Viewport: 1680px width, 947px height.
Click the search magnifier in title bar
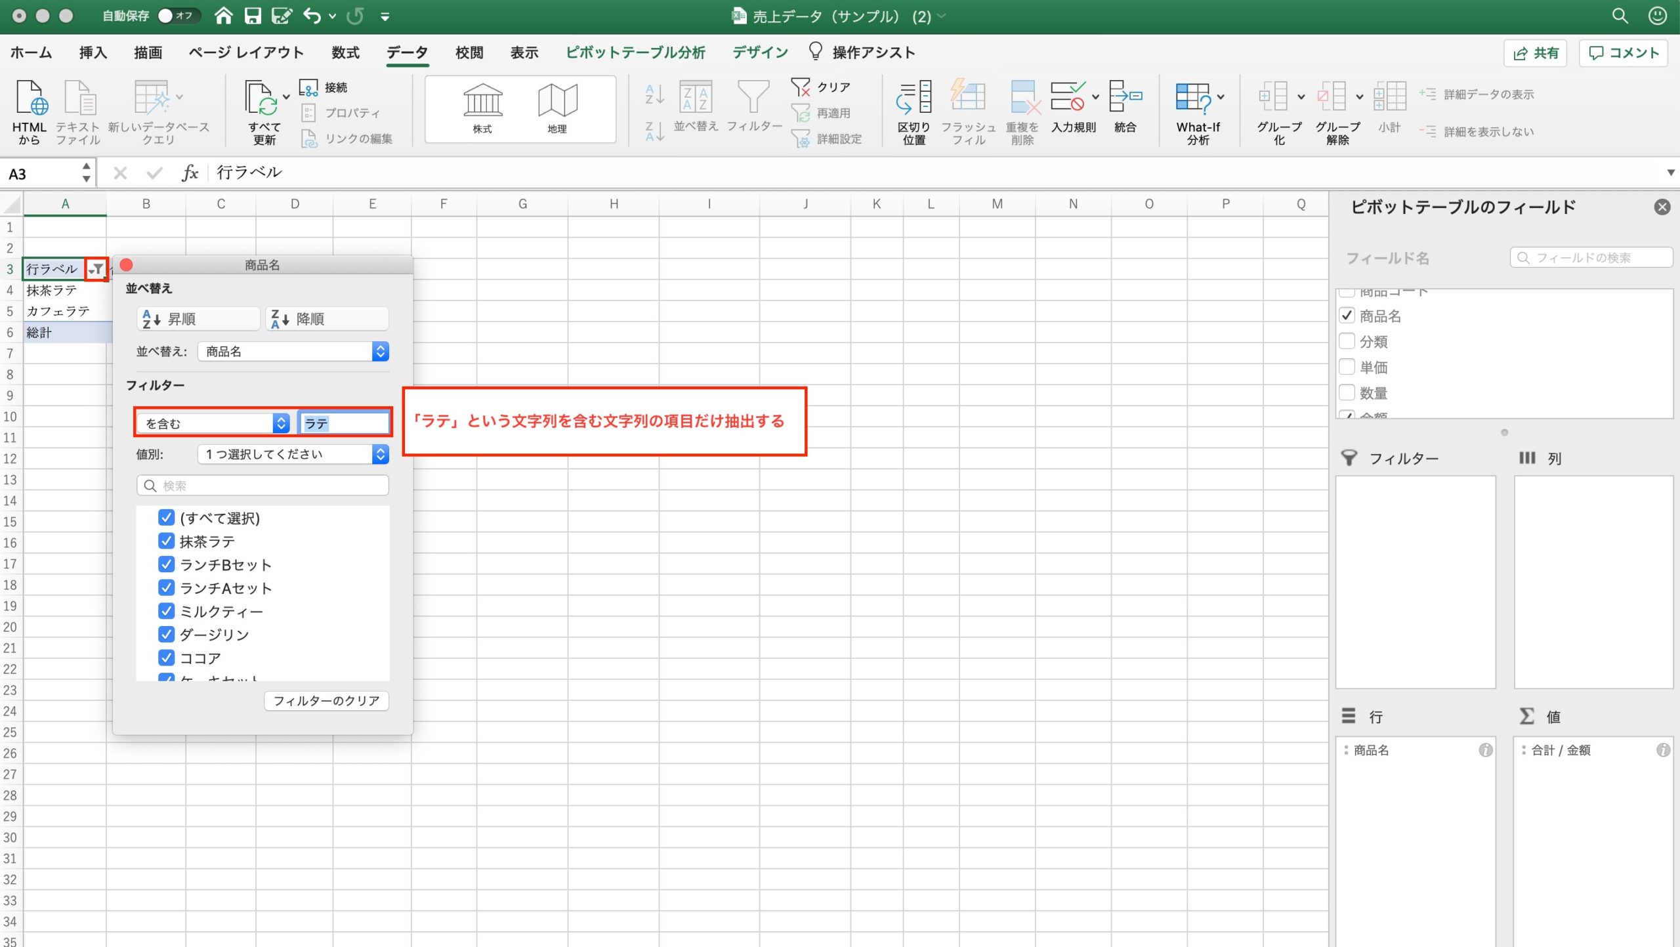[x=1620, y=16]
